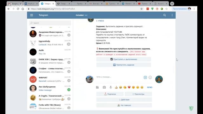
Task: Click the browser forward arrow
Action: point(13,9)
